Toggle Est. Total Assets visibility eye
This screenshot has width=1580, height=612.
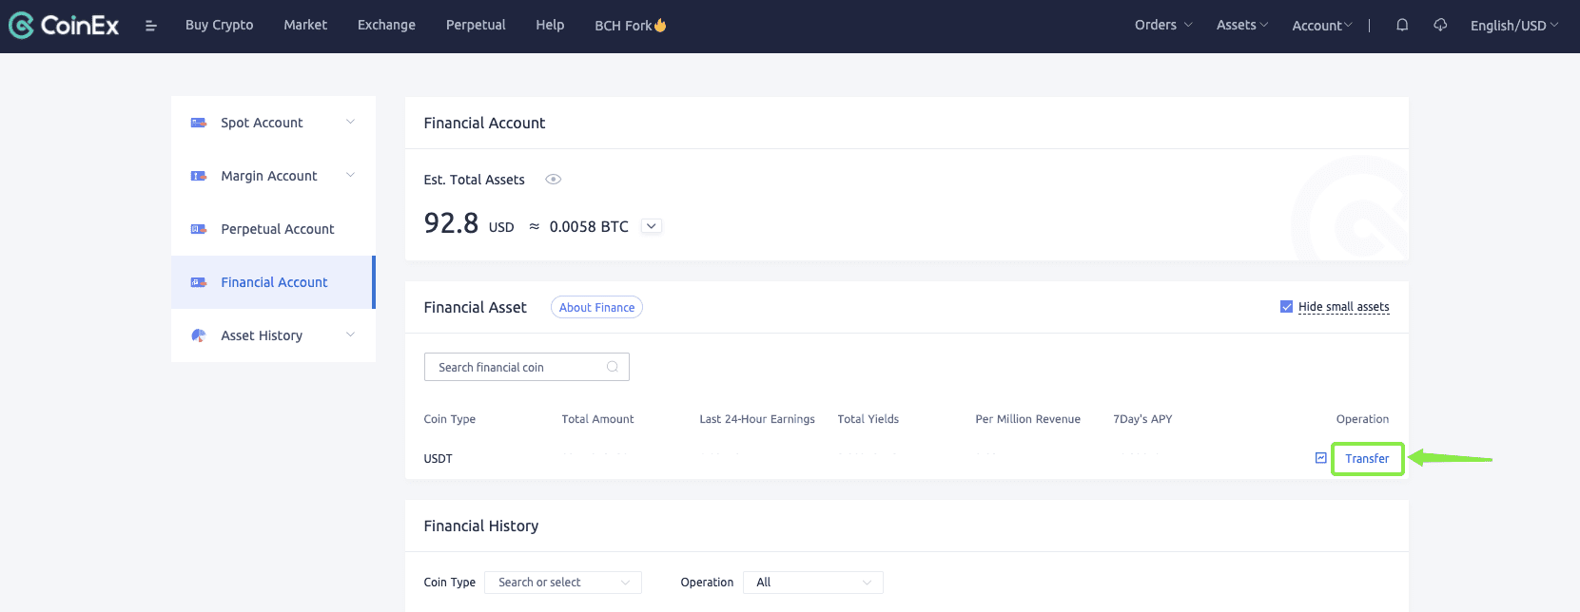(553, 179)
